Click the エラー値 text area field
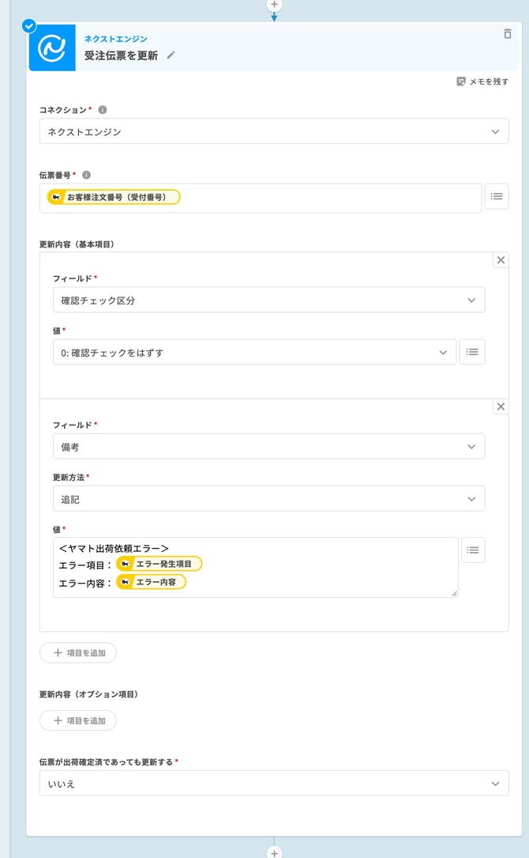 coord(255,568)
